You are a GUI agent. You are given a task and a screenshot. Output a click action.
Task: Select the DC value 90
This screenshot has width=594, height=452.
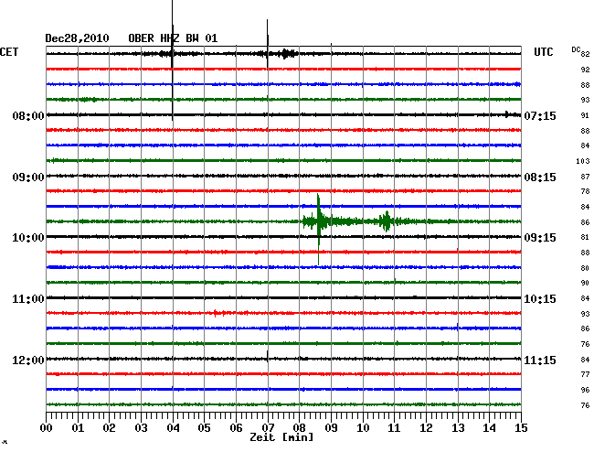[585, 283]
